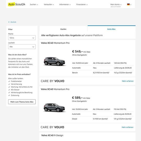Select the Auto-Abo tab
The height and width of the screenshot is (141, 141).
click(111, 29)
